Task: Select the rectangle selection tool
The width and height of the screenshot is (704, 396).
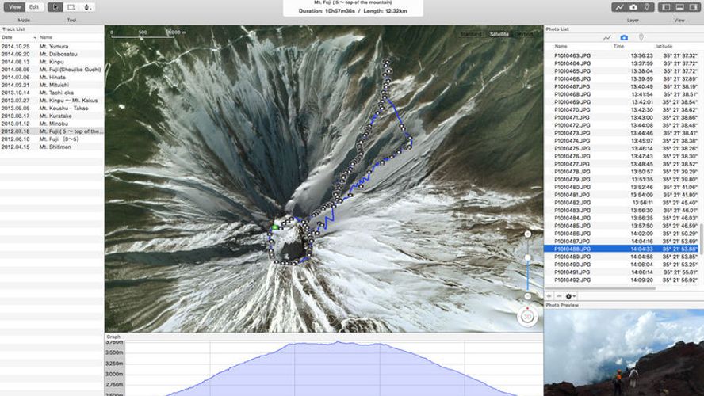Action: (71, 7)
